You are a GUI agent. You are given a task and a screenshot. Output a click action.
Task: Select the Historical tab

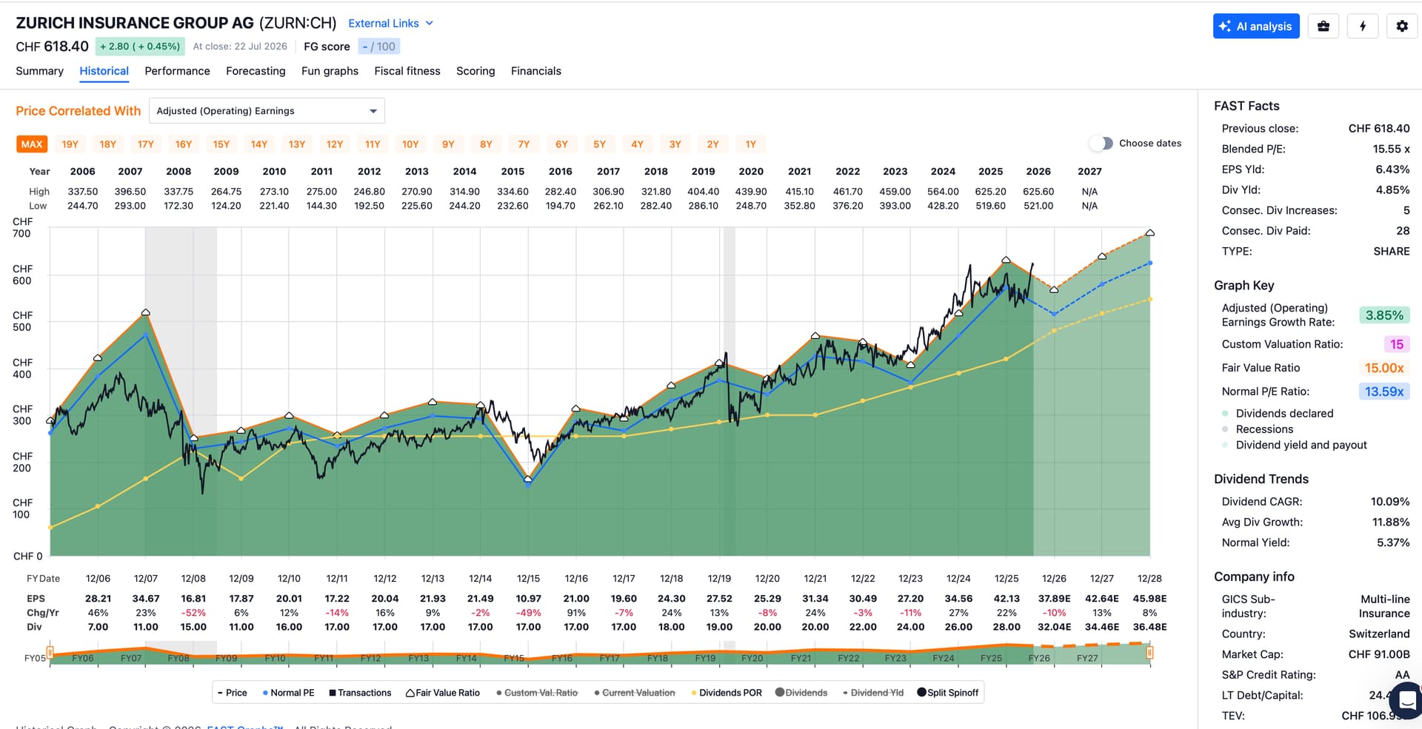click(104, 71)
